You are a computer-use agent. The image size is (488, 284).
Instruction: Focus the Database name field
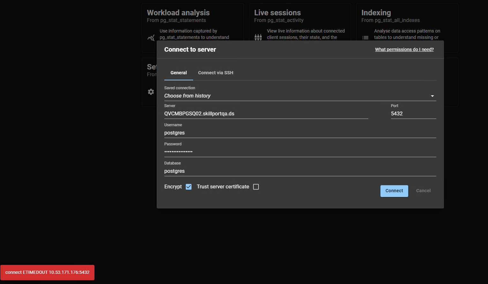(x=300, y=171)
